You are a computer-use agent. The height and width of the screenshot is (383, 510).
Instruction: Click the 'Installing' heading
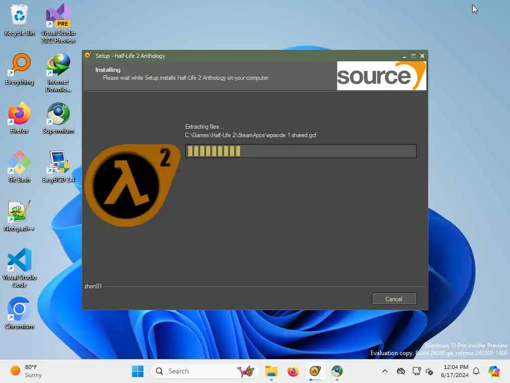coord(108,70)
